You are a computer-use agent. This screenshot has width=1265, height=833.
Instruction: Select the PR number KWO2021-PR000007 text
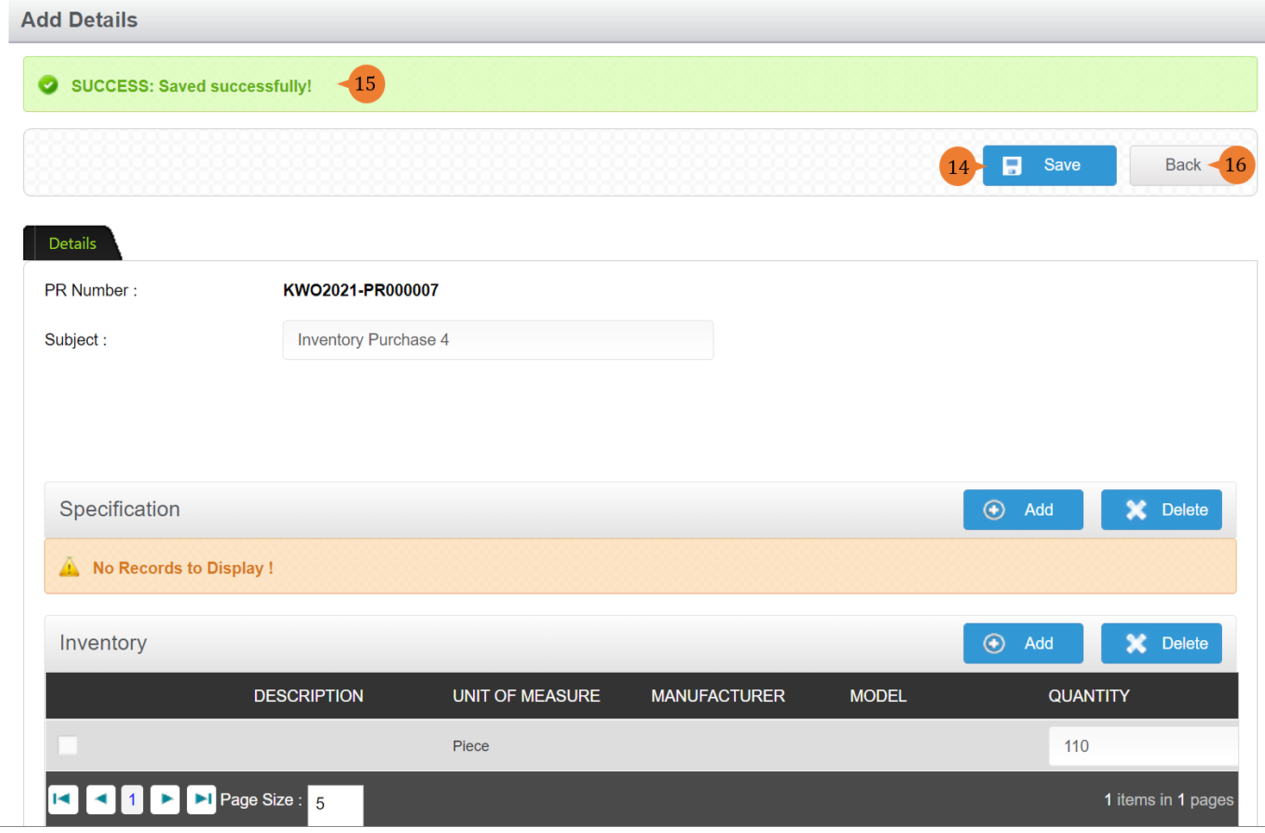tap(360, 290)
